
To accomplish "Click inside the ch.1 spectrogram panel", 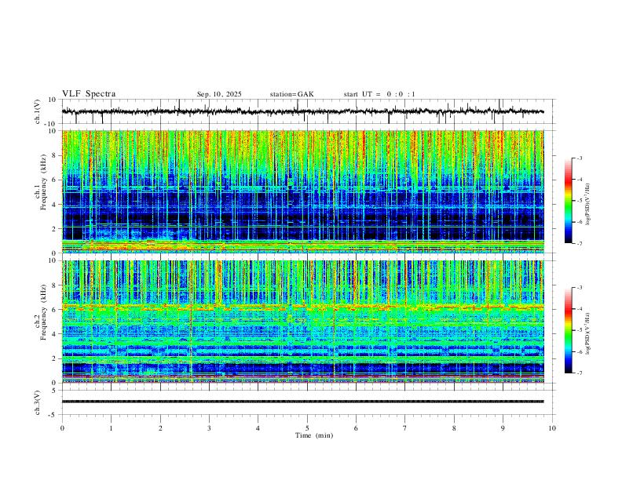I will 302,191.
